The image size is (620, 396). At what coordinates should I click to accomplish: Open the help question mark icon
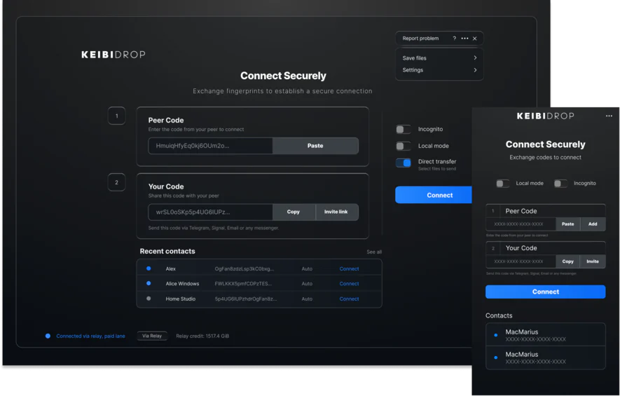click(x=455, y=39)
